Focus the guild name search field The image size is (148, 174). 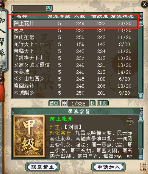click(29, 8)
